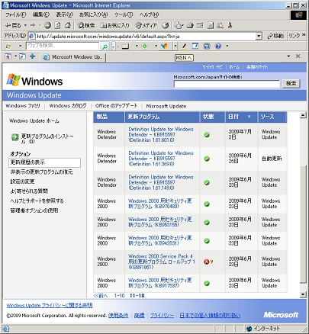Image resolution: width=309 pixels, height=334 pixels.
Task: Open the 1-10 page link
Action: (x=119, y=296)
